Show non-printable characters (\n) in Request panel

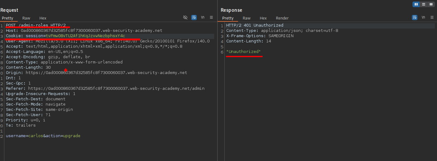coord(203,17)
